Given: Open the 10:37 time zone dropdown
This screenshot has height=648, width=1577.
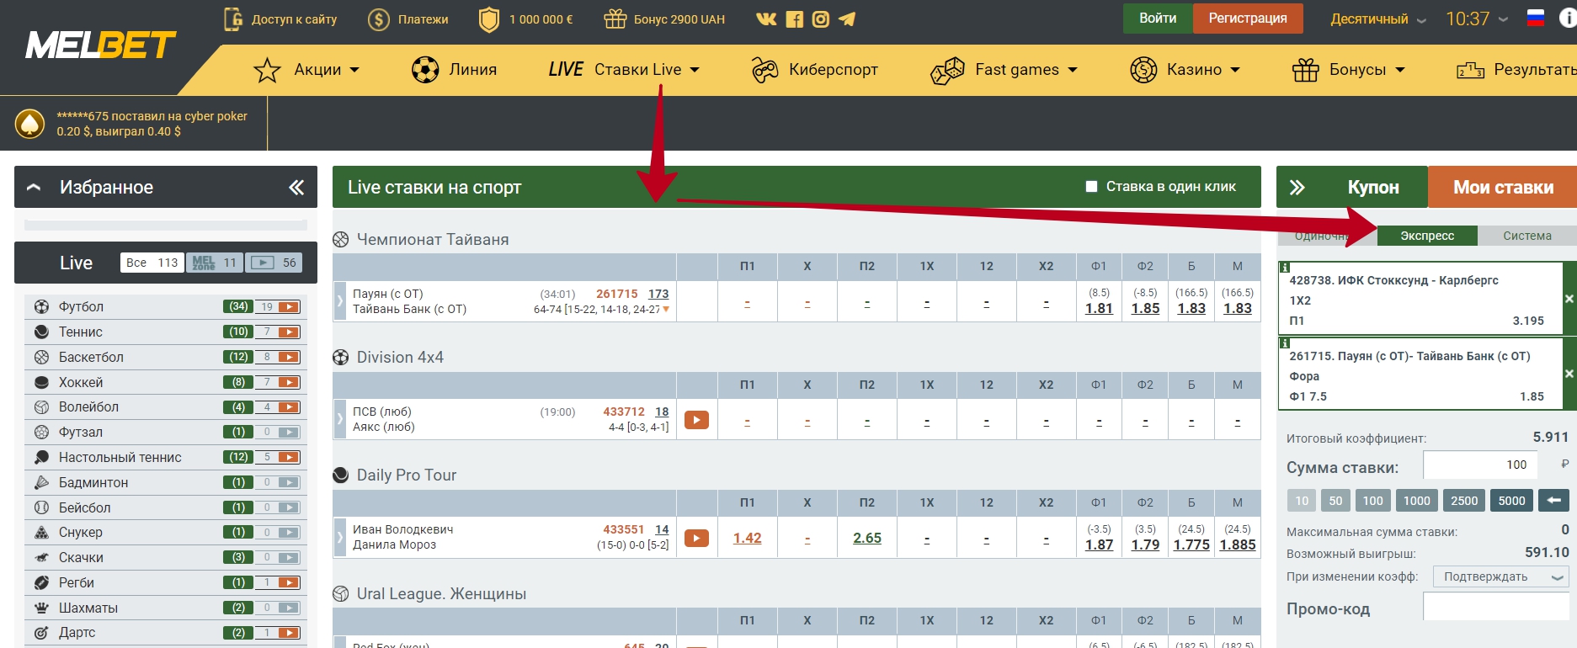Looking at the screenshot, I should [x=1477, y=19].
